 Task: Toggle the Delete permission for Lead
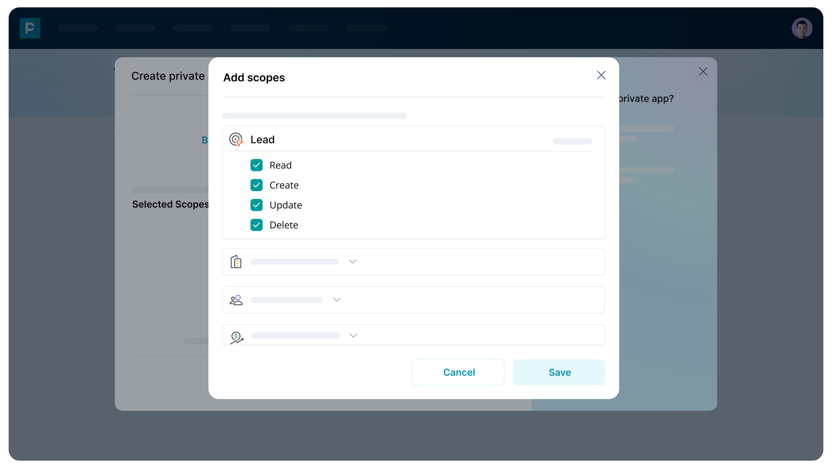point(256,225)
